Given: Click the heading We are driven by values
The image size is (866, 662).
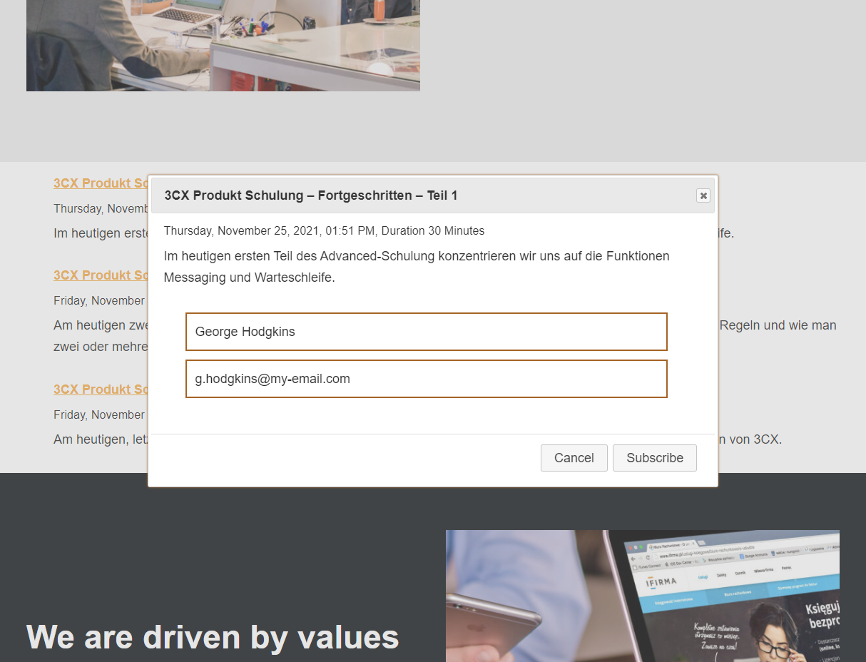Looking at the screenshot, I should (x=213, y=636).
